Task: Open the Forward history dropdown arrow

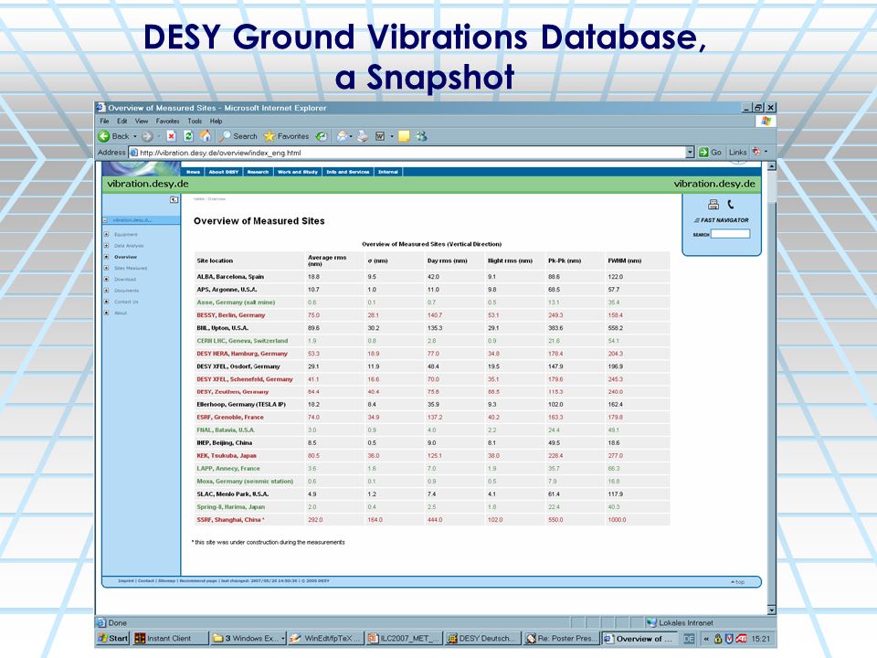Action: [x=159, y=136]
